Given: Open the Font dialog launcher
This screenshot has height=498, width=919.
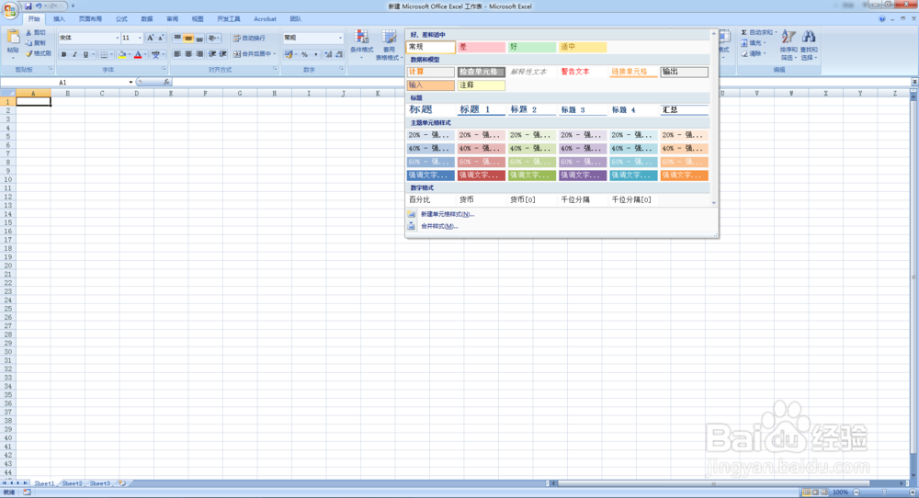Looking at the screenshot, I should pos(165,69).
